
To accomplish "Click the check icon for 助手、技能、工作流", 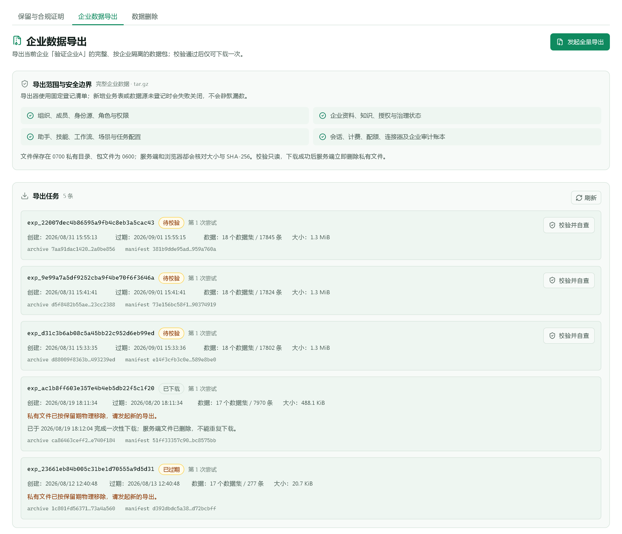I will [30, 137].
